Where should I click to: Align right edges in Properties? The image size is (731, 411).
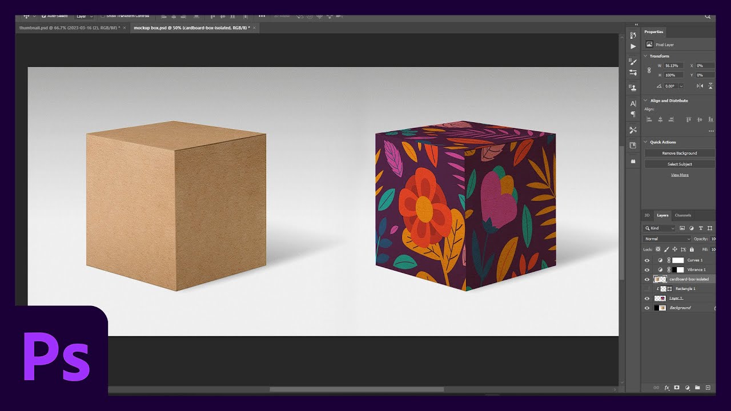click(x=671, y=119)
